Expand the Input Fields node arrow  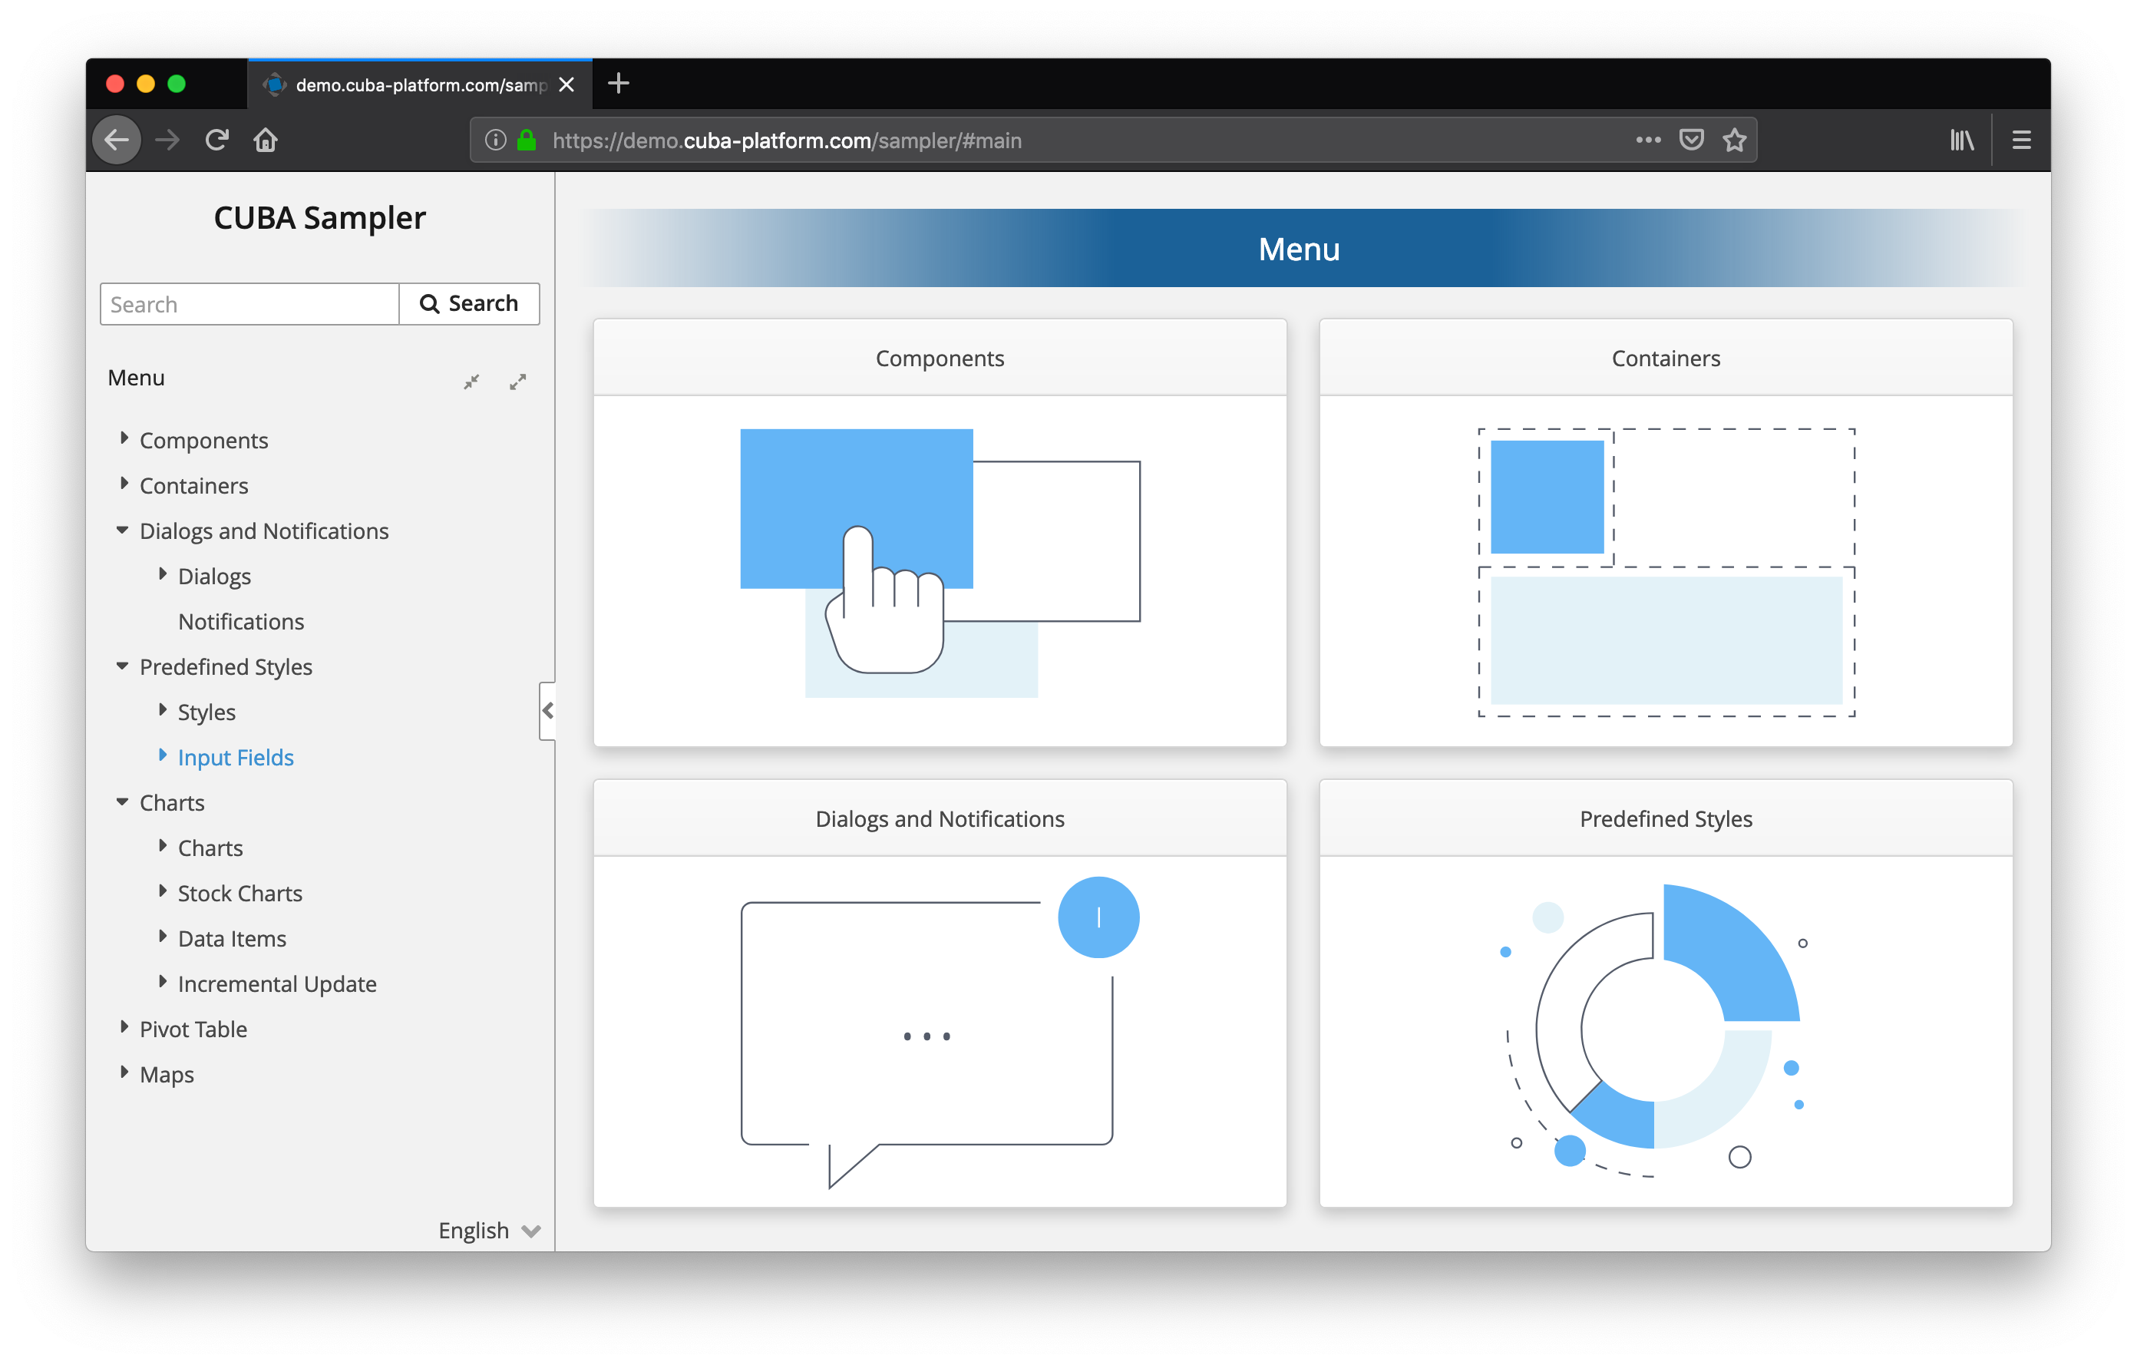[x=163, y=755]
